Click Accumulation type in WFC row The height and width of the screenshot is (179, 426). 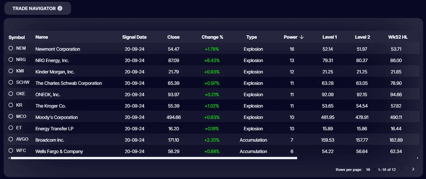tap(253, 151)
